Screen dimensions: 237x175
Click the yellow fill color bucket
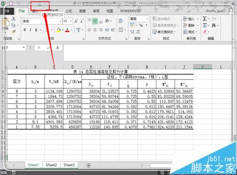click(59, 30)
